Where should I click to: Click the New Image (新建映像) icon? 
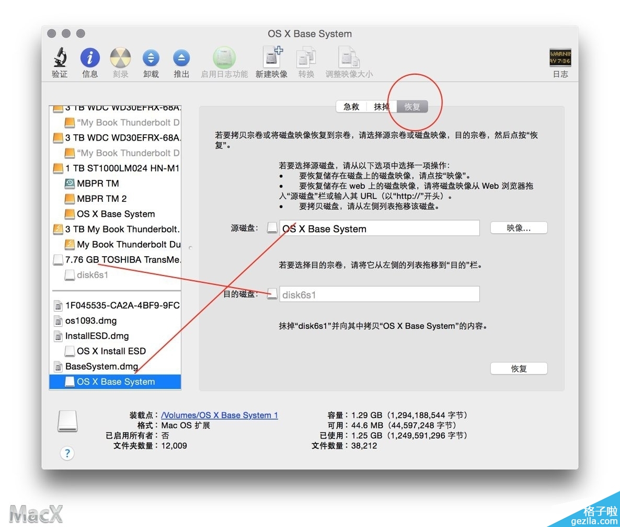click(272, 58)
